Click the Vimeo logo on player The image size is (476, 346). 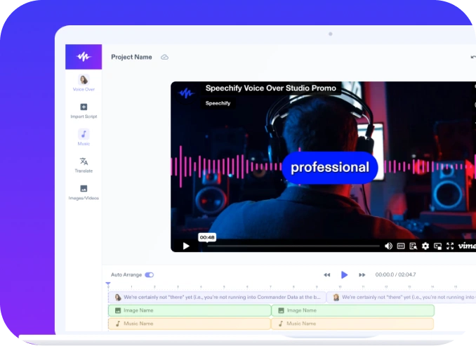click(x=467, y=246)
